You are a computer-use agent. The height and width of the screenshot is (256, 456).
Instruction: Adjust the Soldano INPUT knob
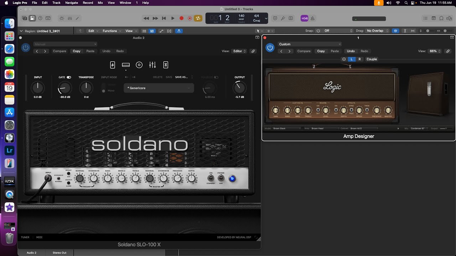click(38, 87)
